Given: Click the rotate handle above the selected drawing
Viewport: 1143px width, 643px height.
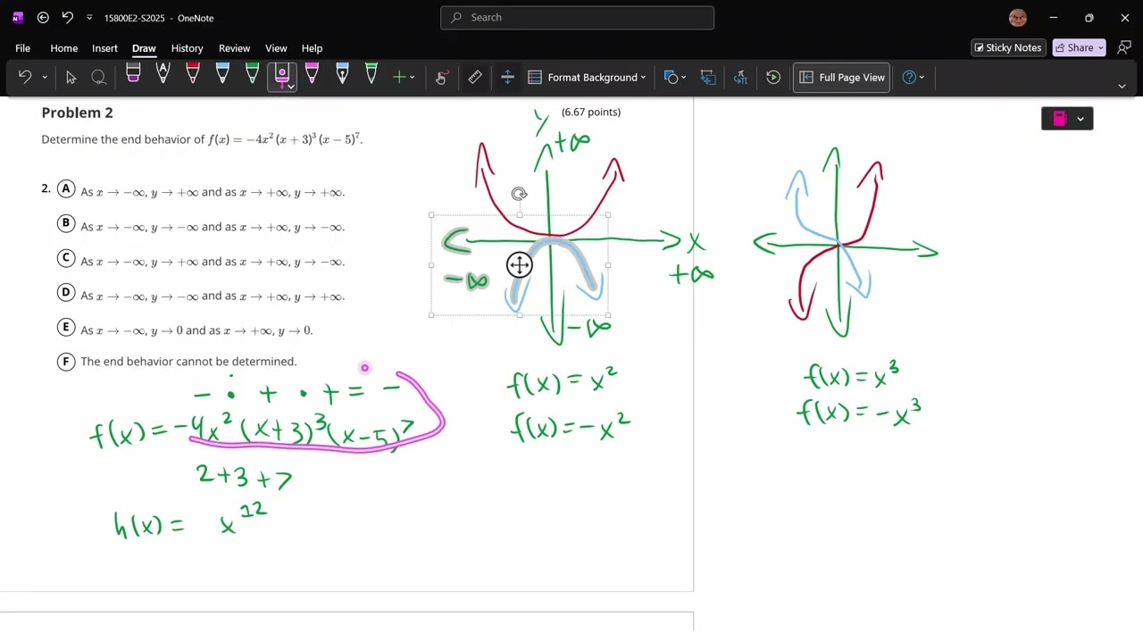Looking at the screenshot, I should (x=520, y=194).
